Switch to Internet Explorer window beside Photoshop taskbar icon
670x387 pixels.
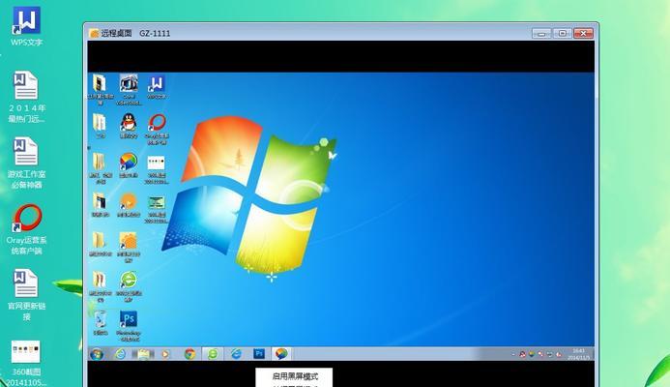[236, 354]
